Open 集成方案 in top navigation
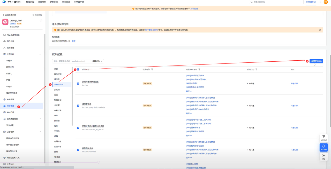The width and height of the screenshot is (331, 169). [30, 2]
